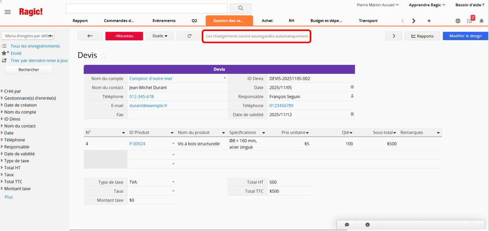Screen dimensions: 489x231
Task: Open the tasks list with badge 7
Action: coord(470,20)
